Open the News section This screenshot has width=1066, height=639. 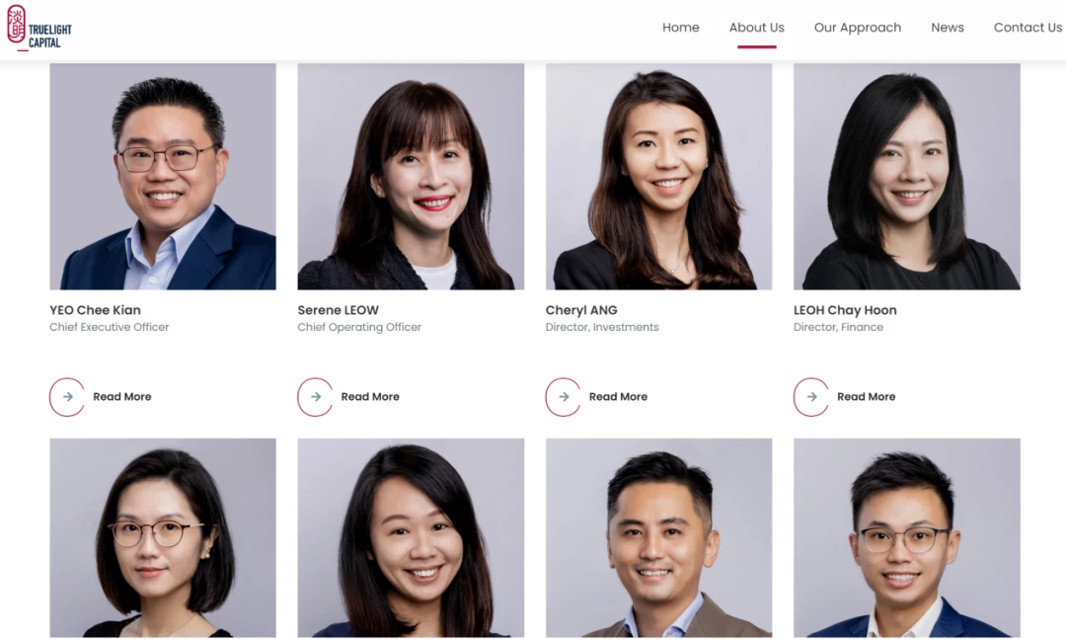click(x=947, y=28)
